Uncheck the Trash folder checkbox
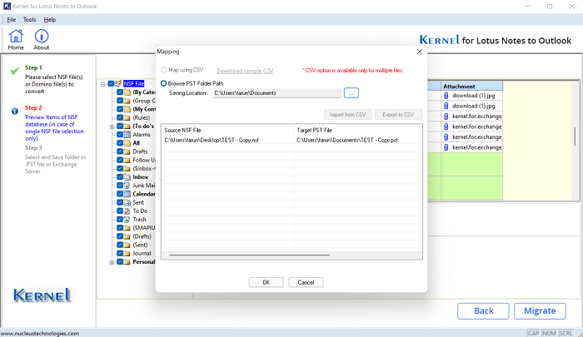Screen dimensions: 583x337 click(x=120, y=219)
